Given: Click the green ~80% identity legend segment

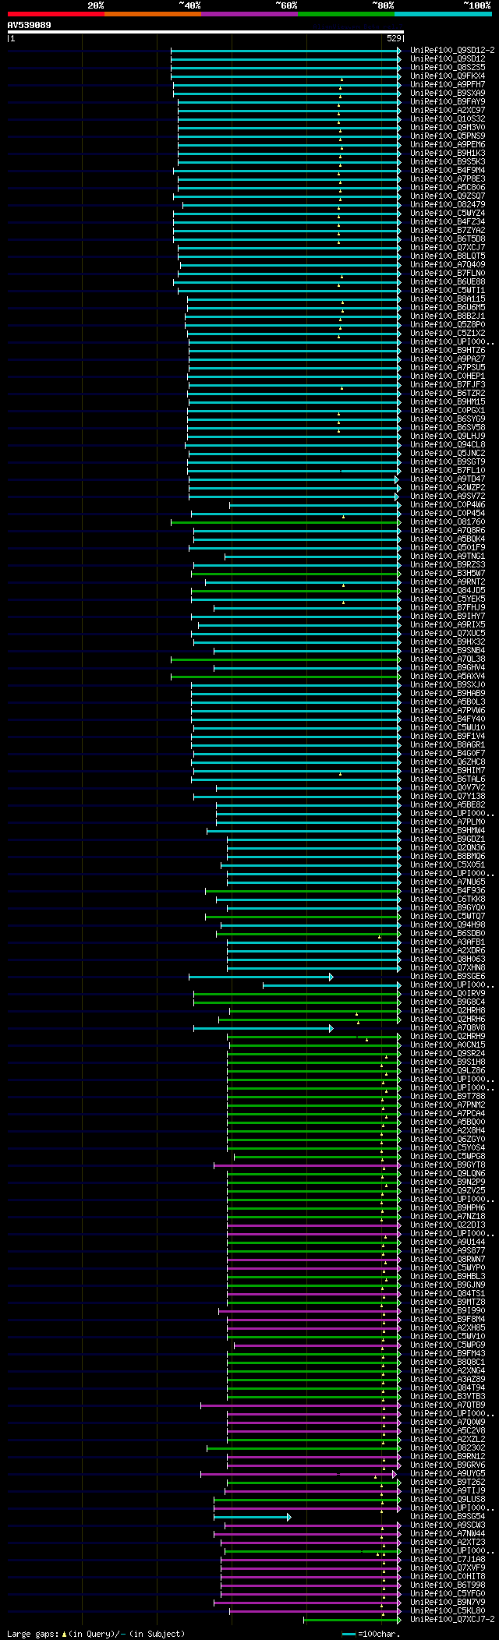Looking at the screenshot, I should click(346, 14).
